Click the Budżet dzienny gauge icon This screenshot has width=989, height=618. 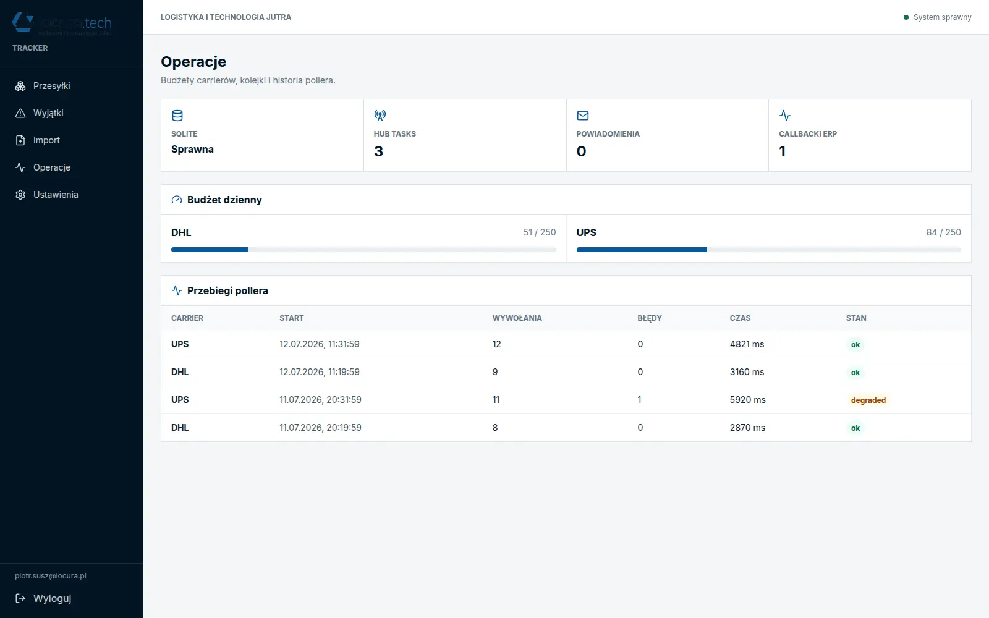tap(177, 200)
